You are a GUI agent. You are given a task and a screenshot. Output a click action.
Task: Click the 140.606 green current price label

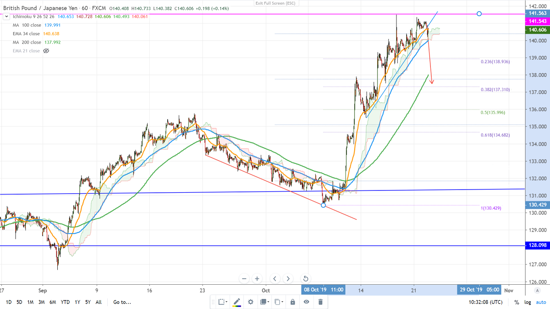[x=537, y=30]
